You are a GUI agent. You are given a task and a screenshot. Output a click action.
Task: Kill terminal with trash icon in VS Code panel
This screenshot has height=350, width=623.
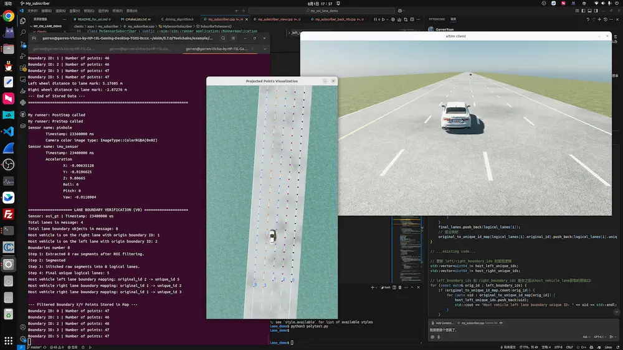[400, 287]
